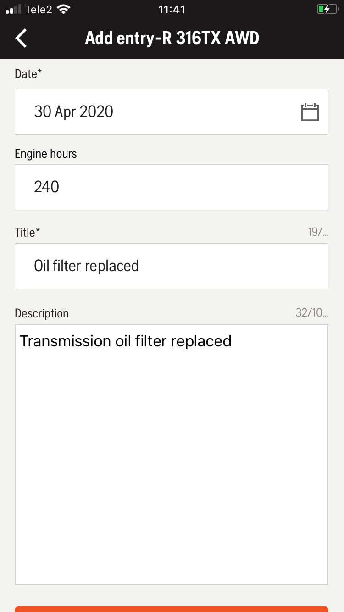Tap the 'Add entry-R 316TX AWD' header title
The width and height of the screenshot is (344, 612).
click(172, 38)
